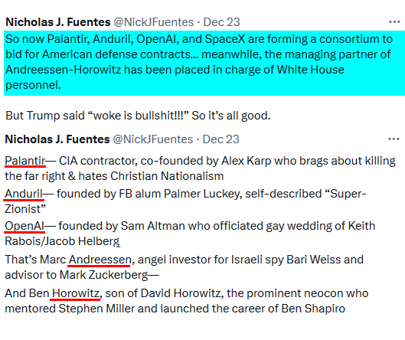This screenshot has height=340, width=405.
Task: Open more options on the Palantir breakdown tweet
Action: [x=394, y=139]
